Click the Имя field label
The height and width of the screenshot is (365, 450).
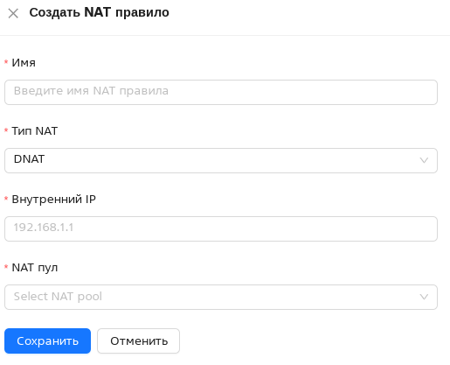coord(24,63)
